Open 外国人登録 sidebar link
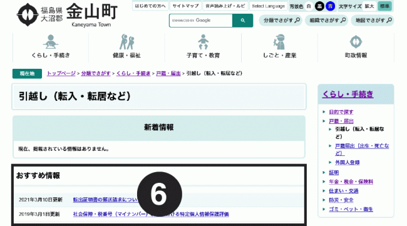The height and width of the screenshot is (226, 407). (348, 162)
